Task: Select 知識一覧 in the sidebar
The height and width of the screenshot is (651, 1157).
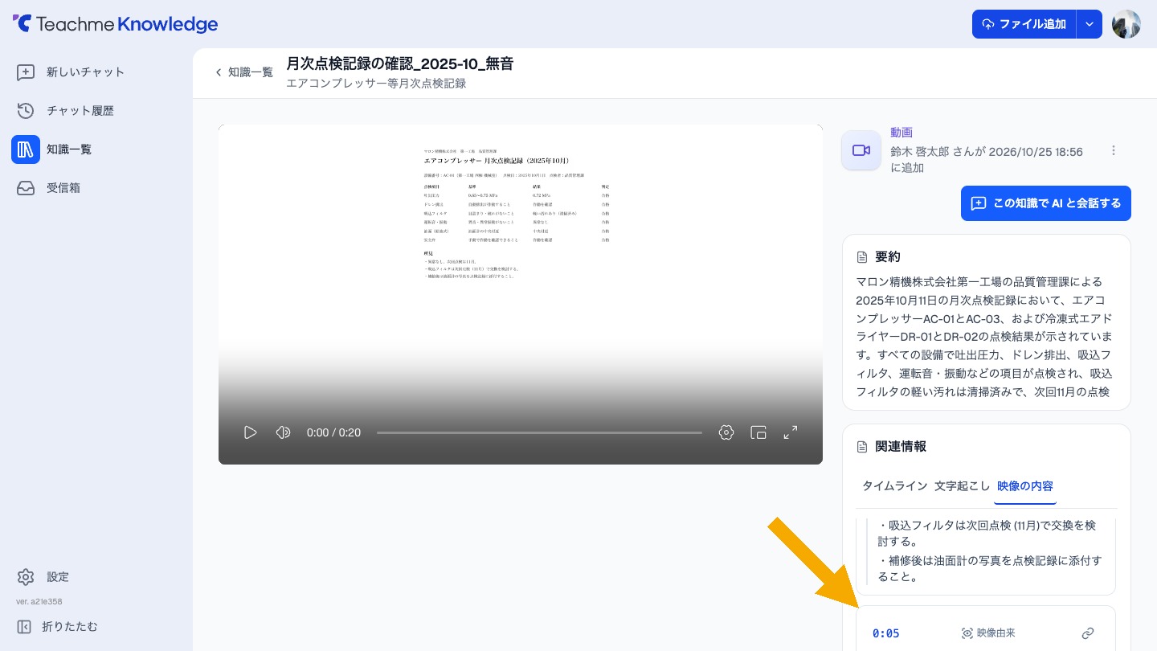Action: click(96, 149)
